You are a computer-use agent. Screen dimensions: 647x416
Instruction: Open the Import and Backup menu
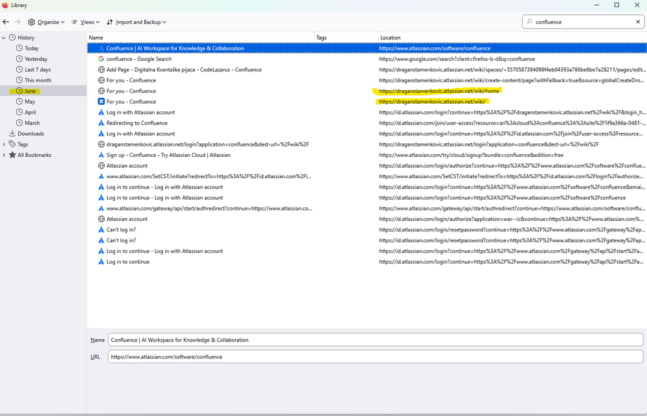(137, 22)
